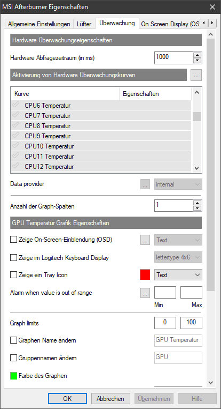
Task: Increase the Hardware Abfragezeitraum spinner value
Action: tap(198, 55)
